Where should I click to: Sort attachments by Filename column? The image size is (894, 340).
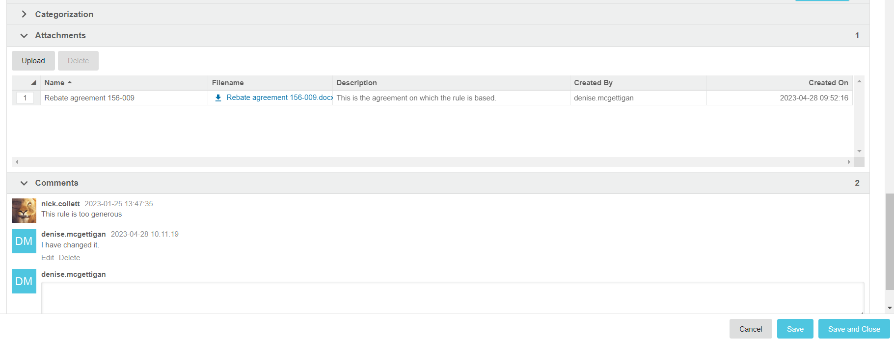point(228,83)
